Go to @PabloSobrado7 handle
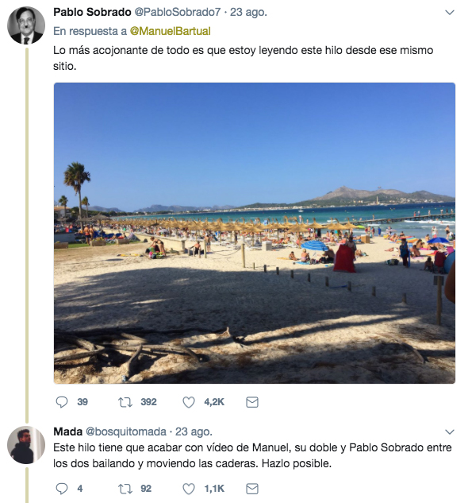The image size is (468, 503). (178, 12)
